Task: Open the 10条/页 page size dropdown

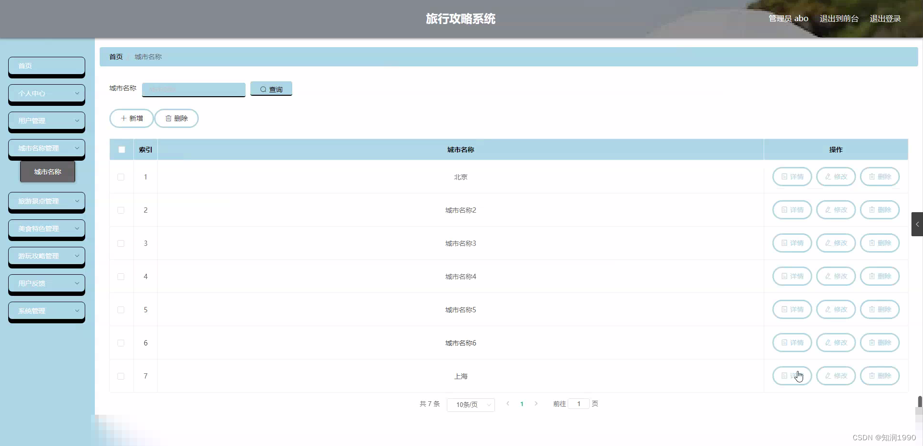Action: (470, 405)
